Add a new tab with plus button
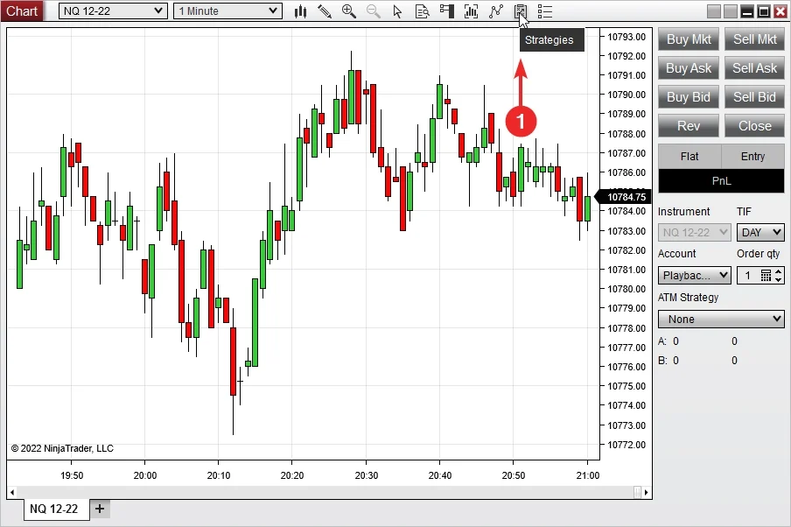The image size is (791, 527). pos(100,509)
